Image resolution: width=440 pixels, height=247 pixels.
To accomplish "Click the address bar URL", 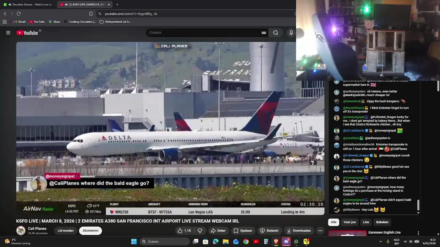I will [x=131, y=14].
